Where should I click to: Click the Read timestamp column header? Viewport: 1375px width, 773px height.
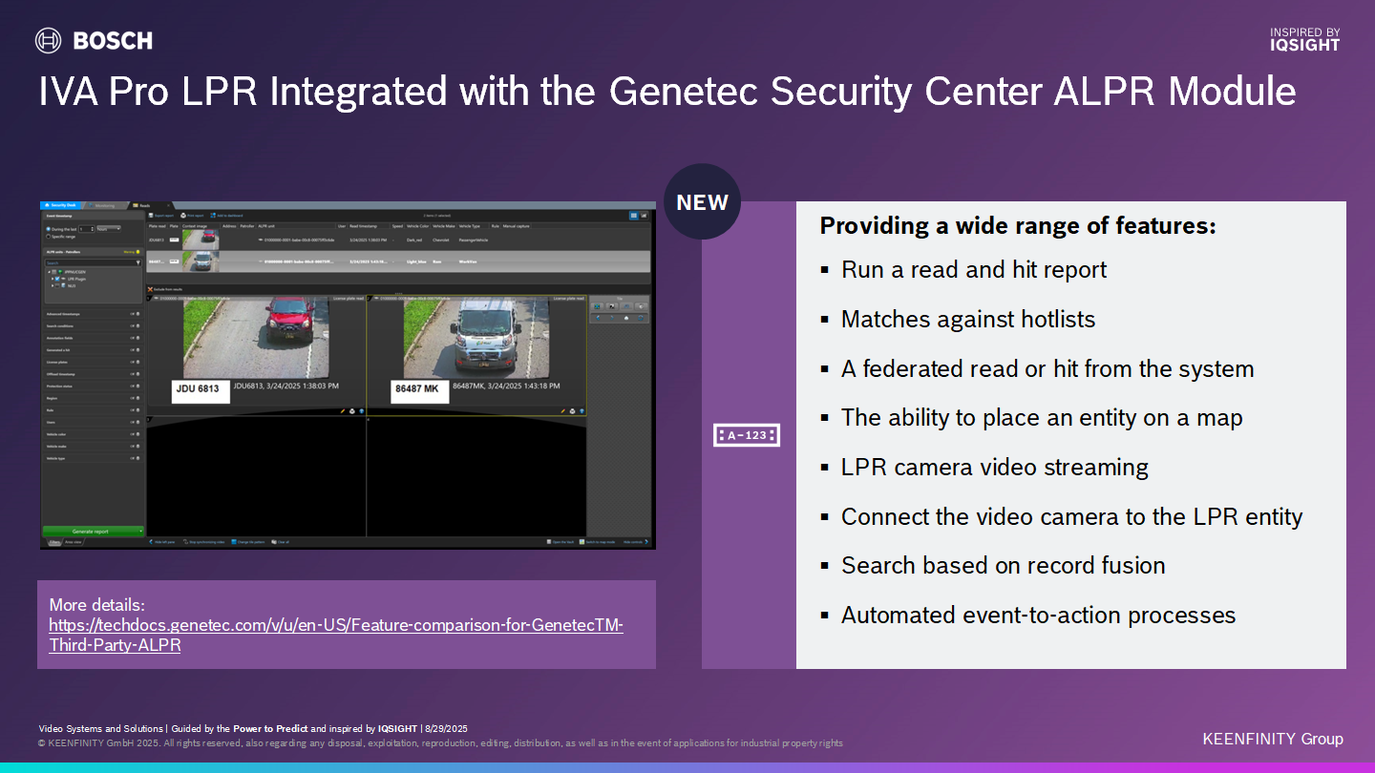point(366,226)
